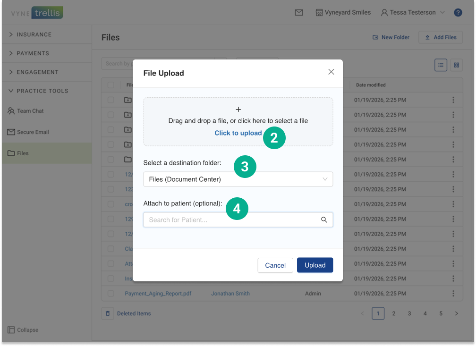Open Secure Email in sidebar
The height and width of the screenshot is (346, 476).
tap(33, 132)
